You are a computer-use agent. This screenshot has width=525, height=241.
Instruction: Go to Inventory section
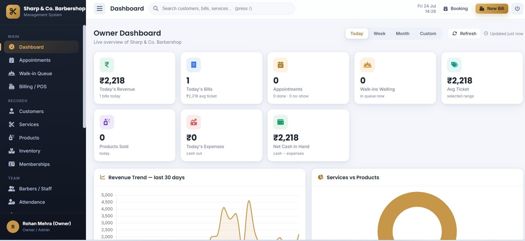pos(41,151)
